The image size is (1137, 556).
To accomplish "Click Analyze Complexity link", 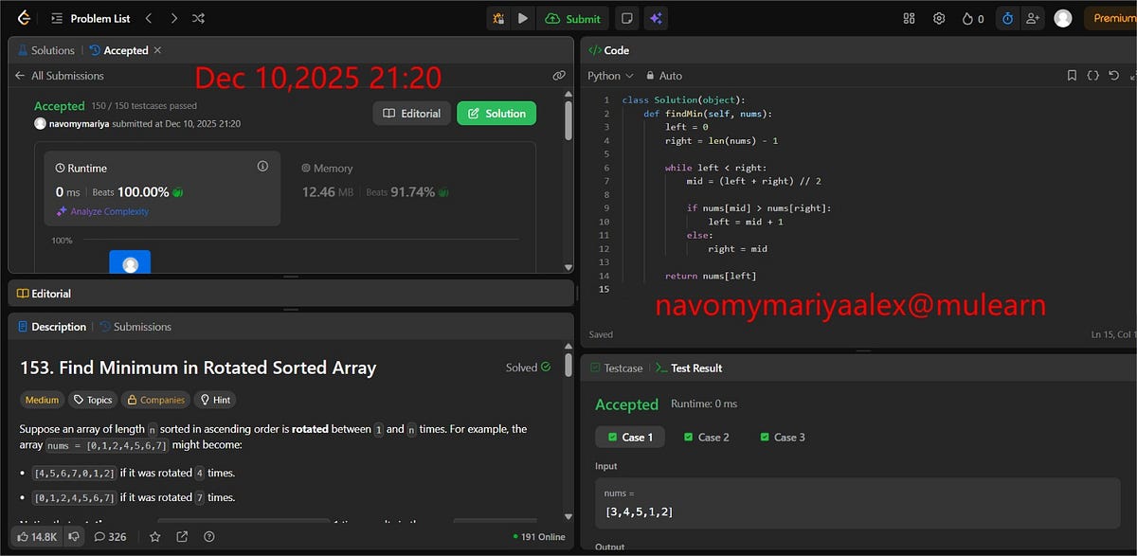I will tap(102, 212).
